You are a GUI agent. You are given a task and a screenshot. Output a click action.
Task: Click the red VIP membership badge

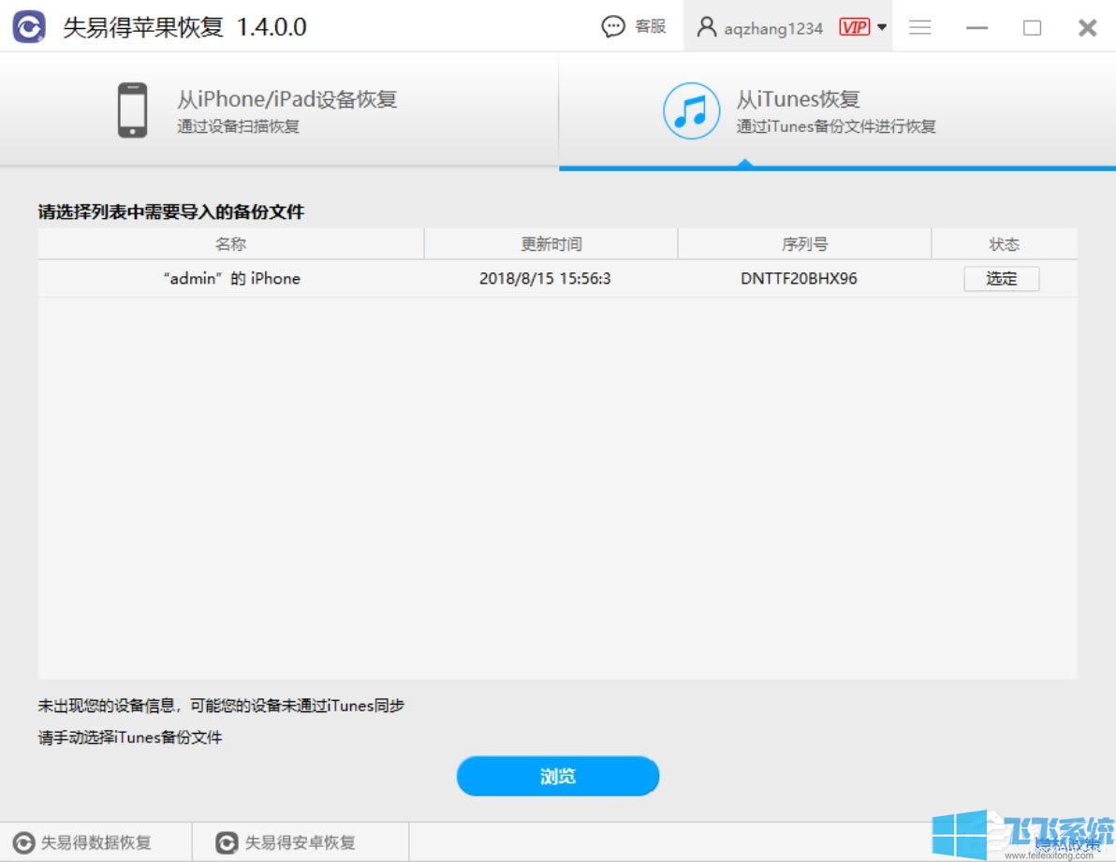pos(853,27)
